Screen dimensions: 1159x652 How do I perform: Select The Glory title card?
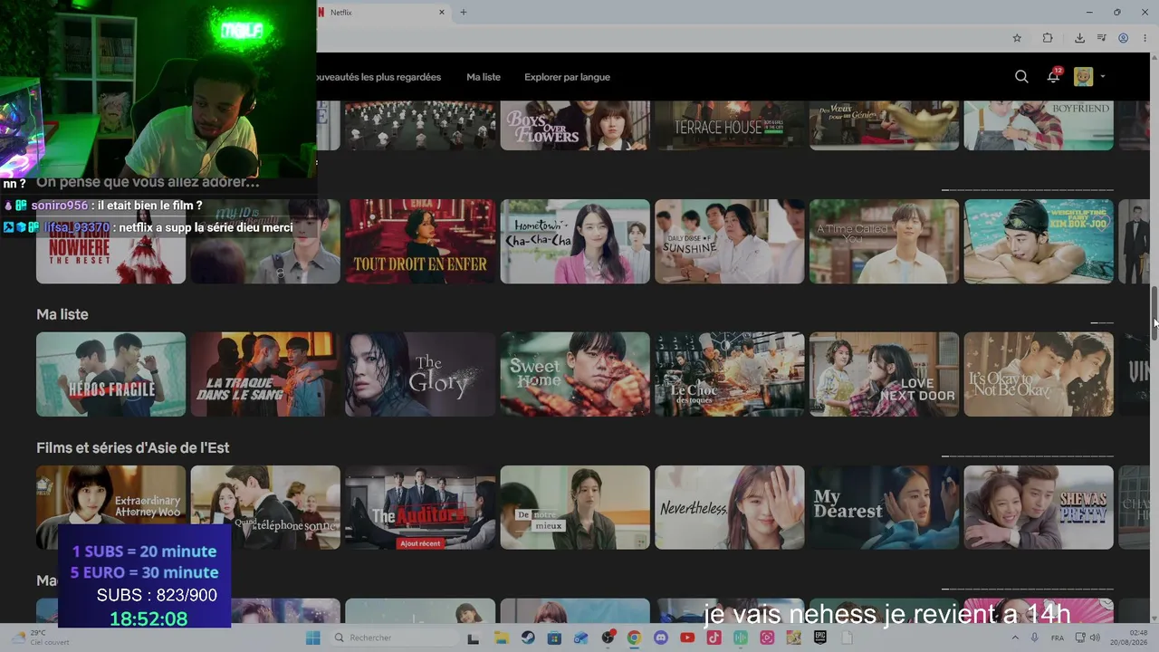[x=420, y=374]
